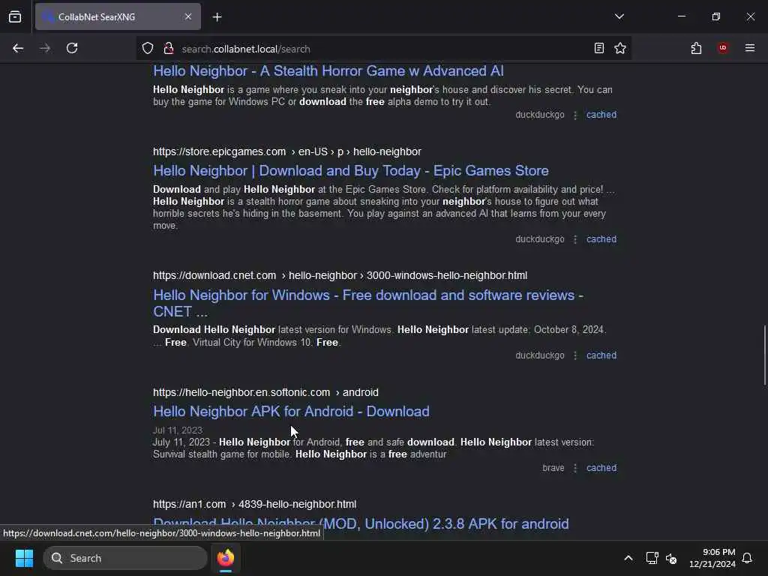This screenshot has width=768, height=576.
Task: Click the hello-neighbor.en.softonic.com URL text
Action: [265, 392]
